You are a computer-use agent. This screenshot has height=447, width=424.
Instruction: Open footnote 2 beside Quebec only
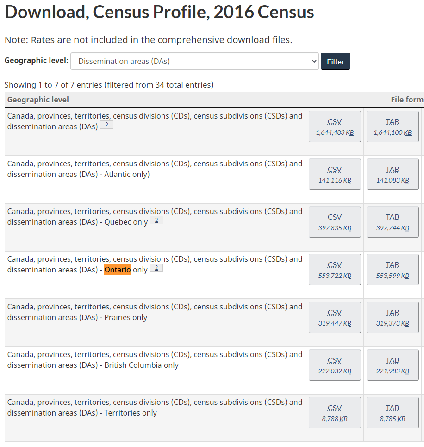tap(156, 220)
